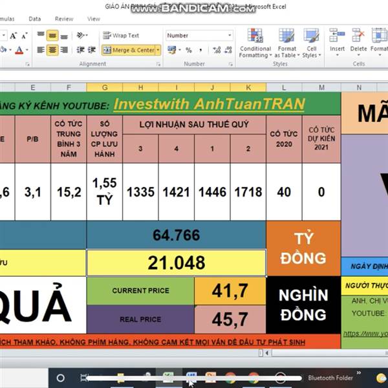Open the Investwith AnhTuanTRAN hyperlink
Viewport: 388px width, 388px height.
[209, 104]
